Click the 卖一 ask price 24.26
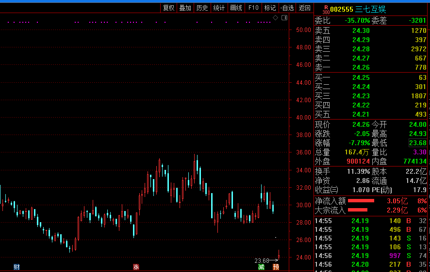 [x=361, y=67]
